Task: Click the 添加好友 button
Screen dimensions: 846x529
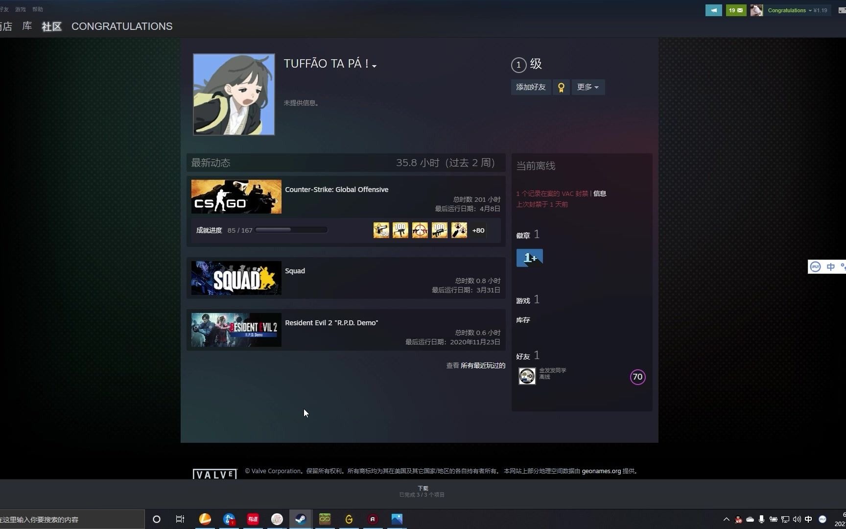Action: 530,87
